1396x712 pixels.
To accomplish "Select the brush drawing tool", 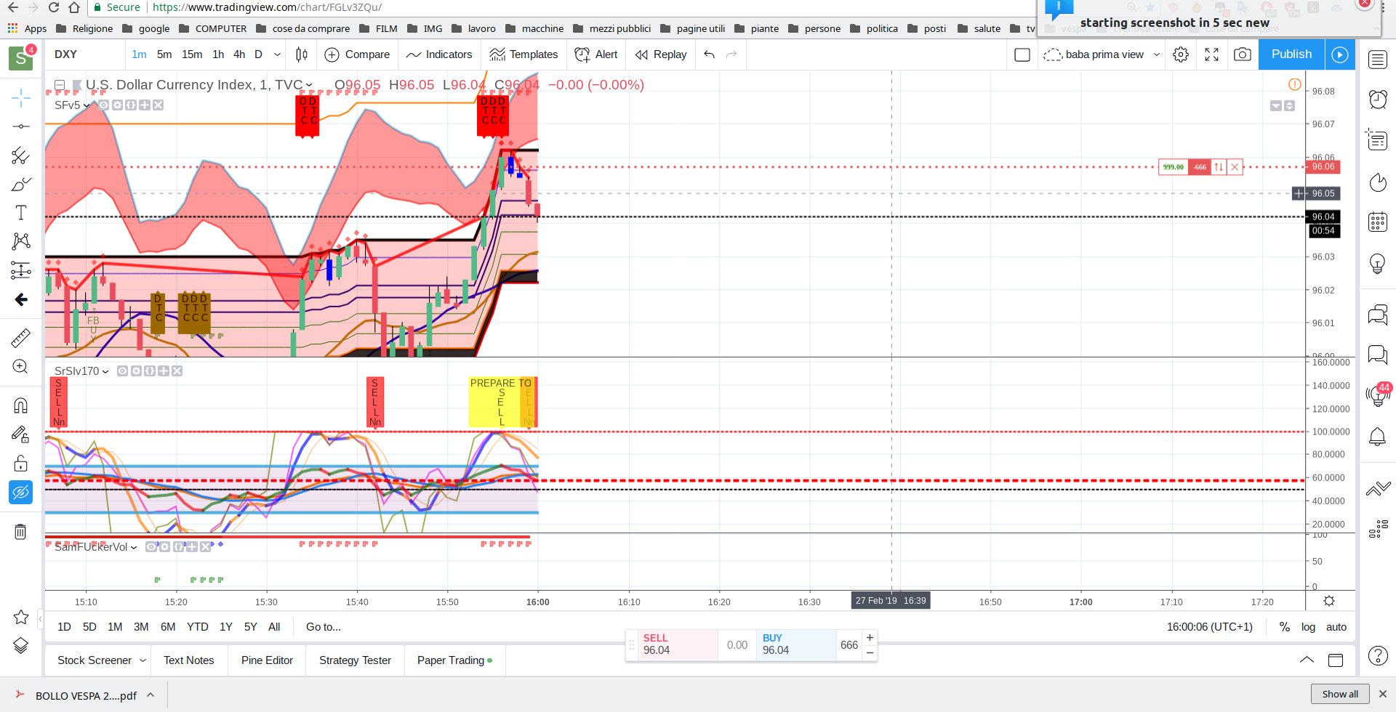I will click(21, 185).
